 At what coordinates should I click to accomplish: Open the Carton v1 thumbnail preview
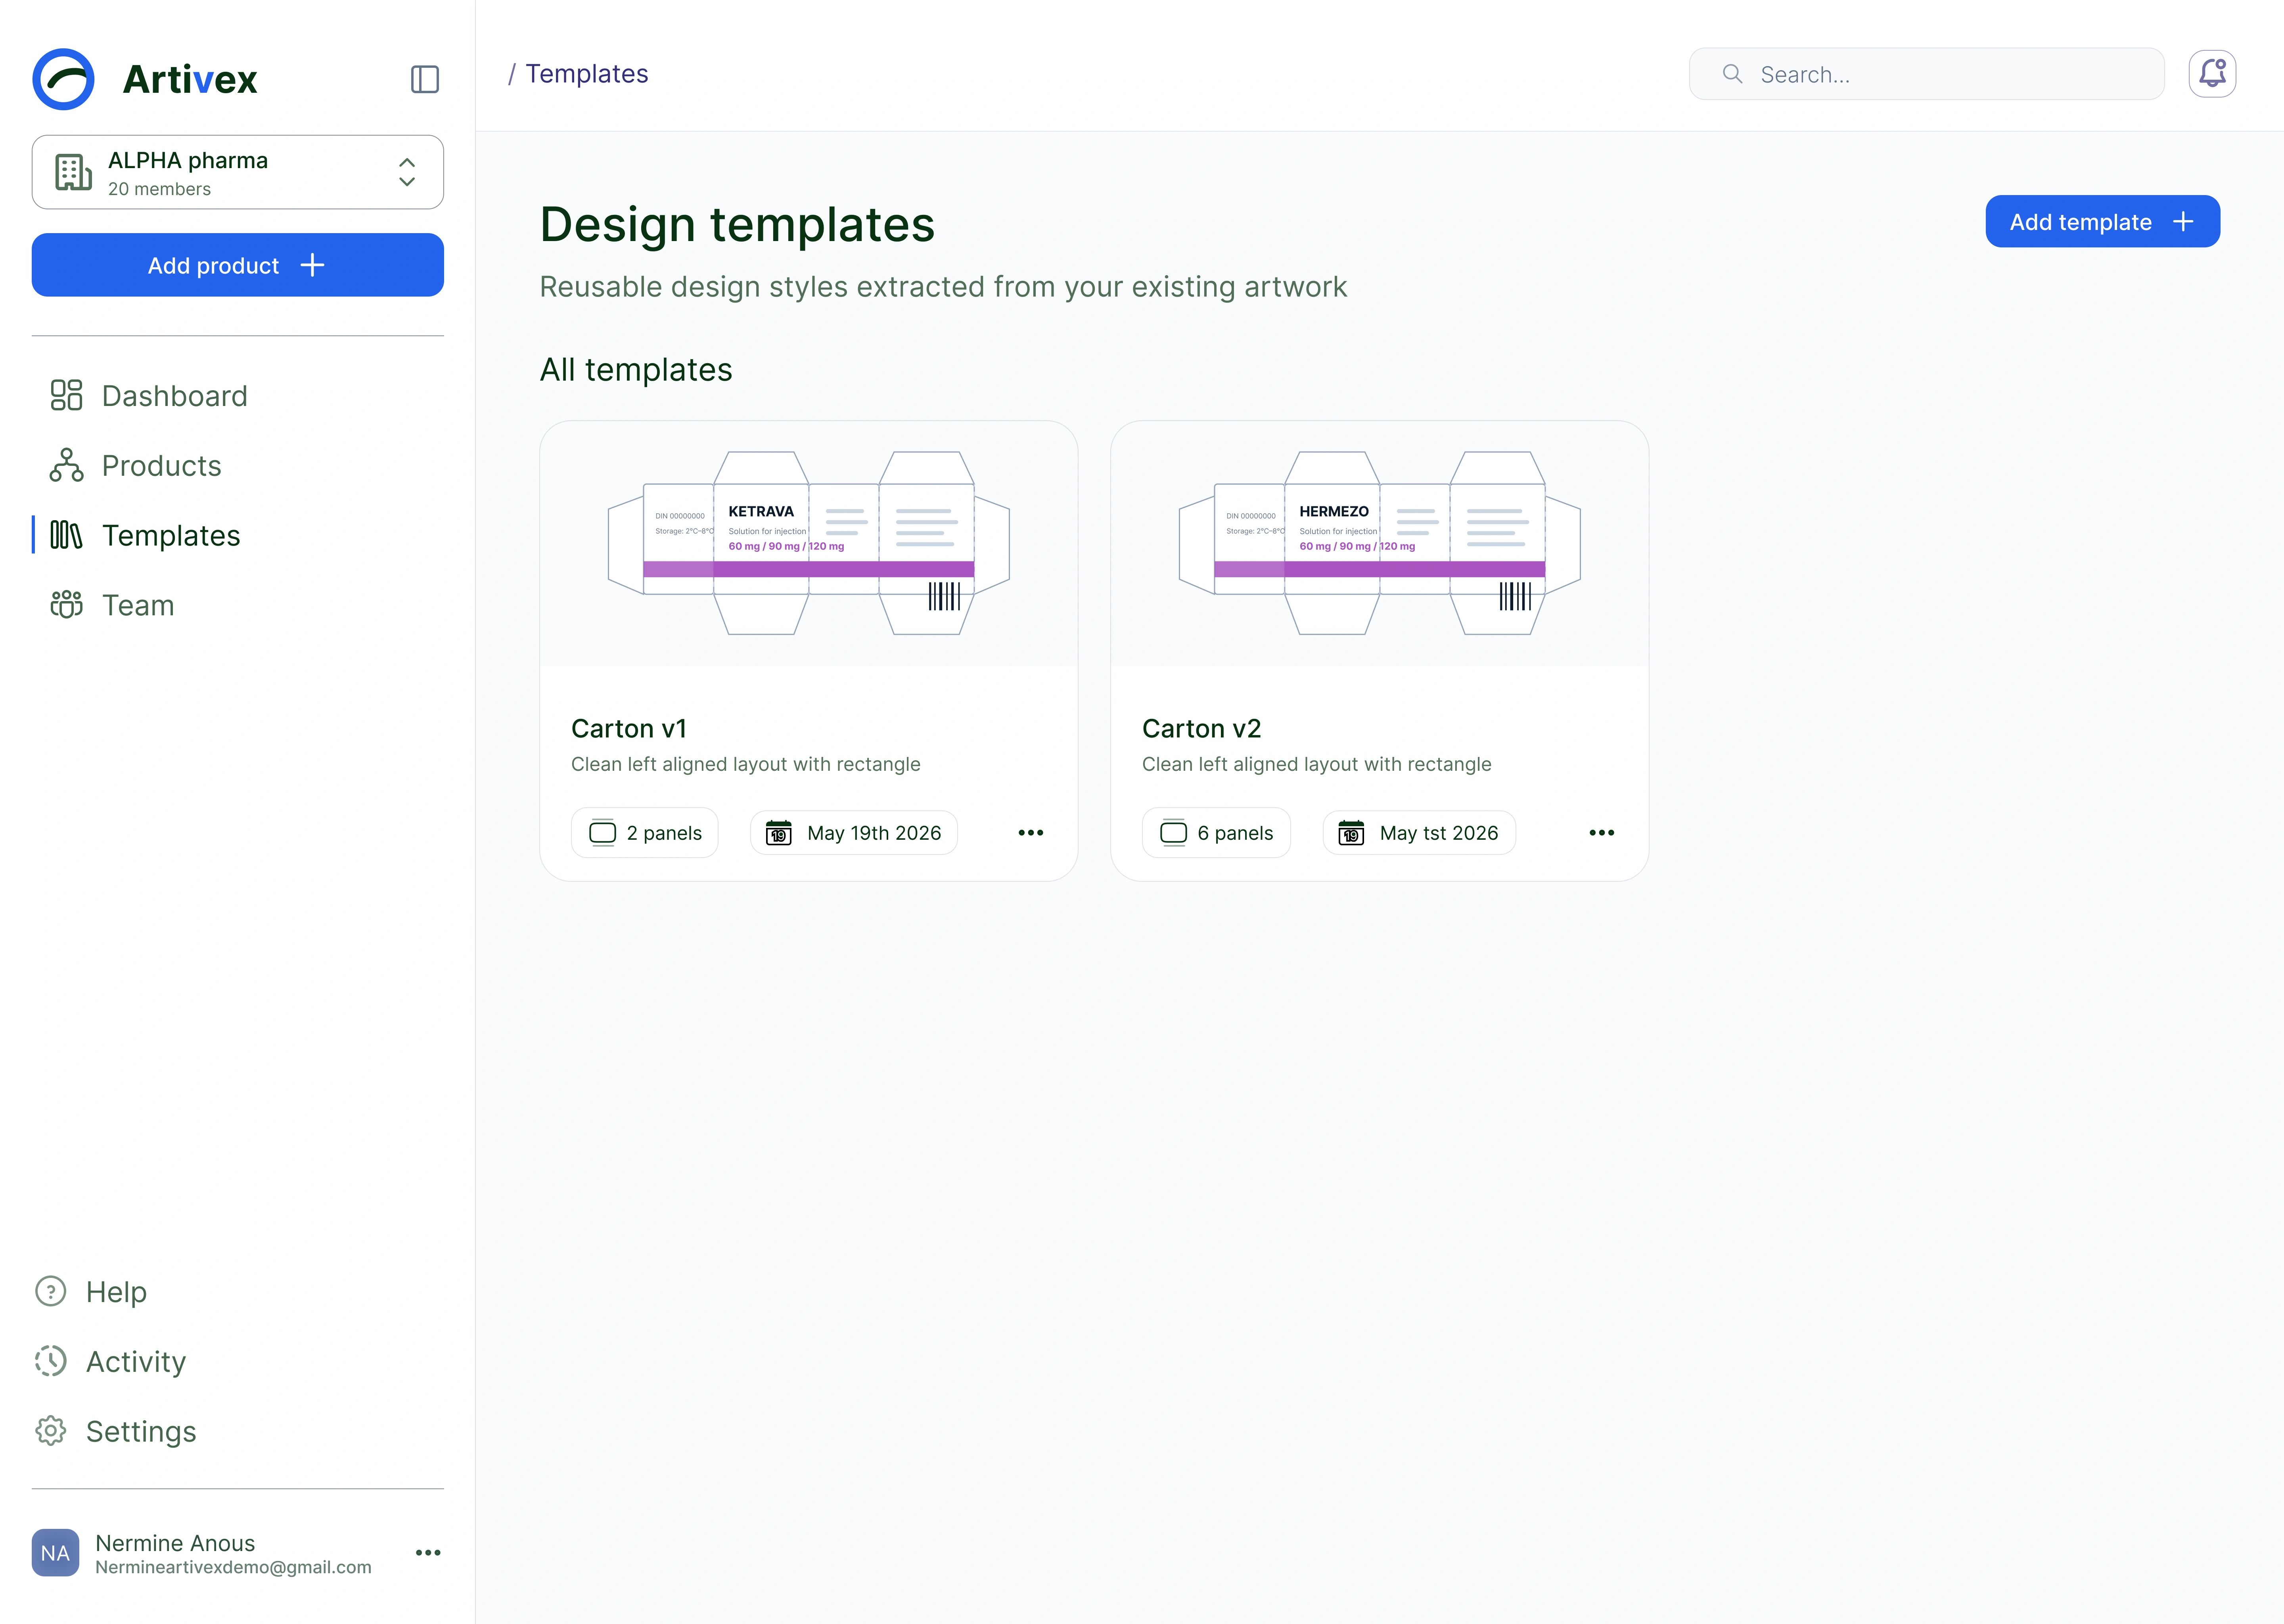pos(809,543)
